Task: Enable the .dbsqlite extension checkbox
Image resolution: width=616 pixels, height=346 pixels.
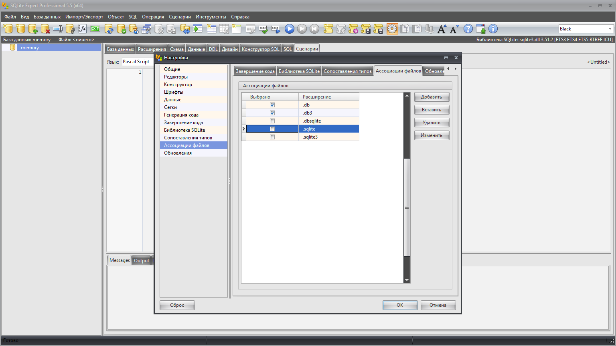Action: (272, 121)
